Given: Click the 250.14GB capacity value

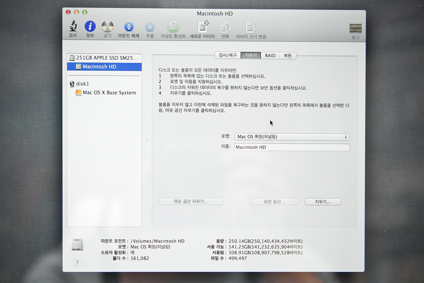Looking at the screenshot, I should coord(266,241).
